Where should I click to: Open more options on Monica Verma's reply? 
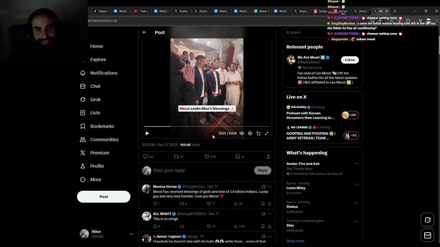coord(269,187)
